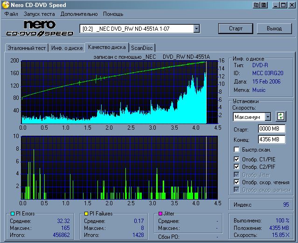The image size is (298, 243).
Task: Click the magenta Jitter legend square
Action: [160, 214]
